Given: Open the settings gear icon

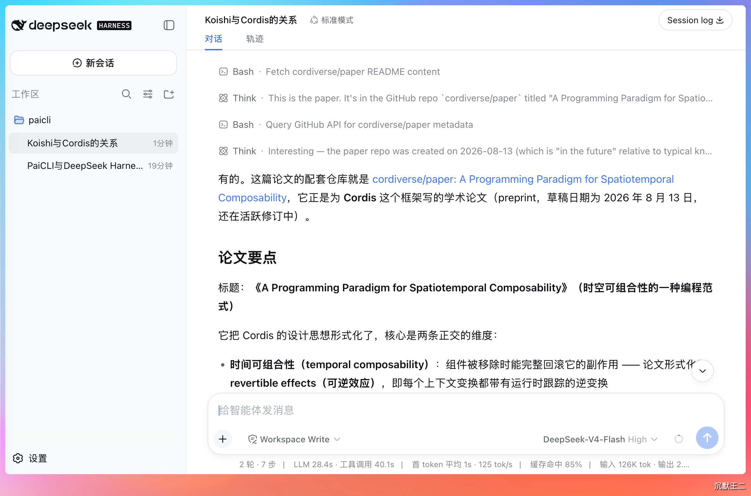Looking at the screenshot, I should [18, 458].
